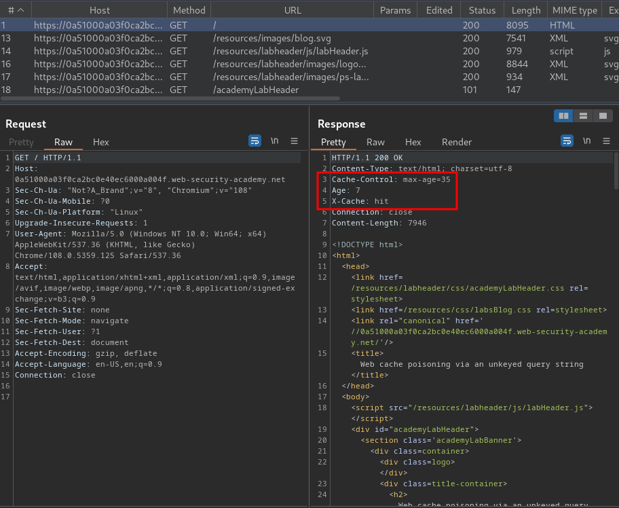Sort by Host column header
Screen dimensions: 619x508
point(100,10)
